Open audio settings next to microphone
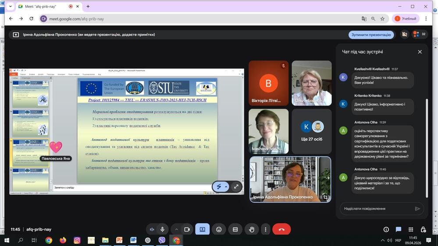The image size is (438, 246). [152, 229]
